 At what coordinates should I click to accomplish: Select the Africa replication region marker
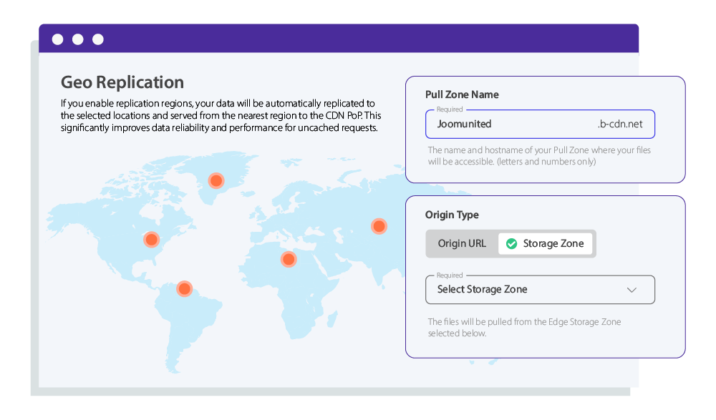pos(289,259)
